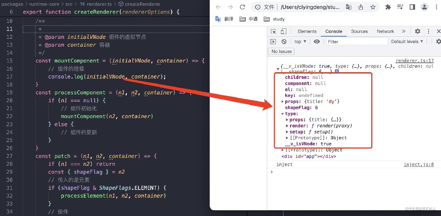
Task: Toggle the console sidebar panel icon
Action: (x=273, y=42)
